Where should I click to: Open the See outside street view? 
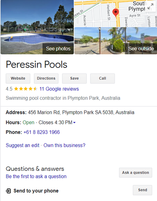(x=141, y=49)
